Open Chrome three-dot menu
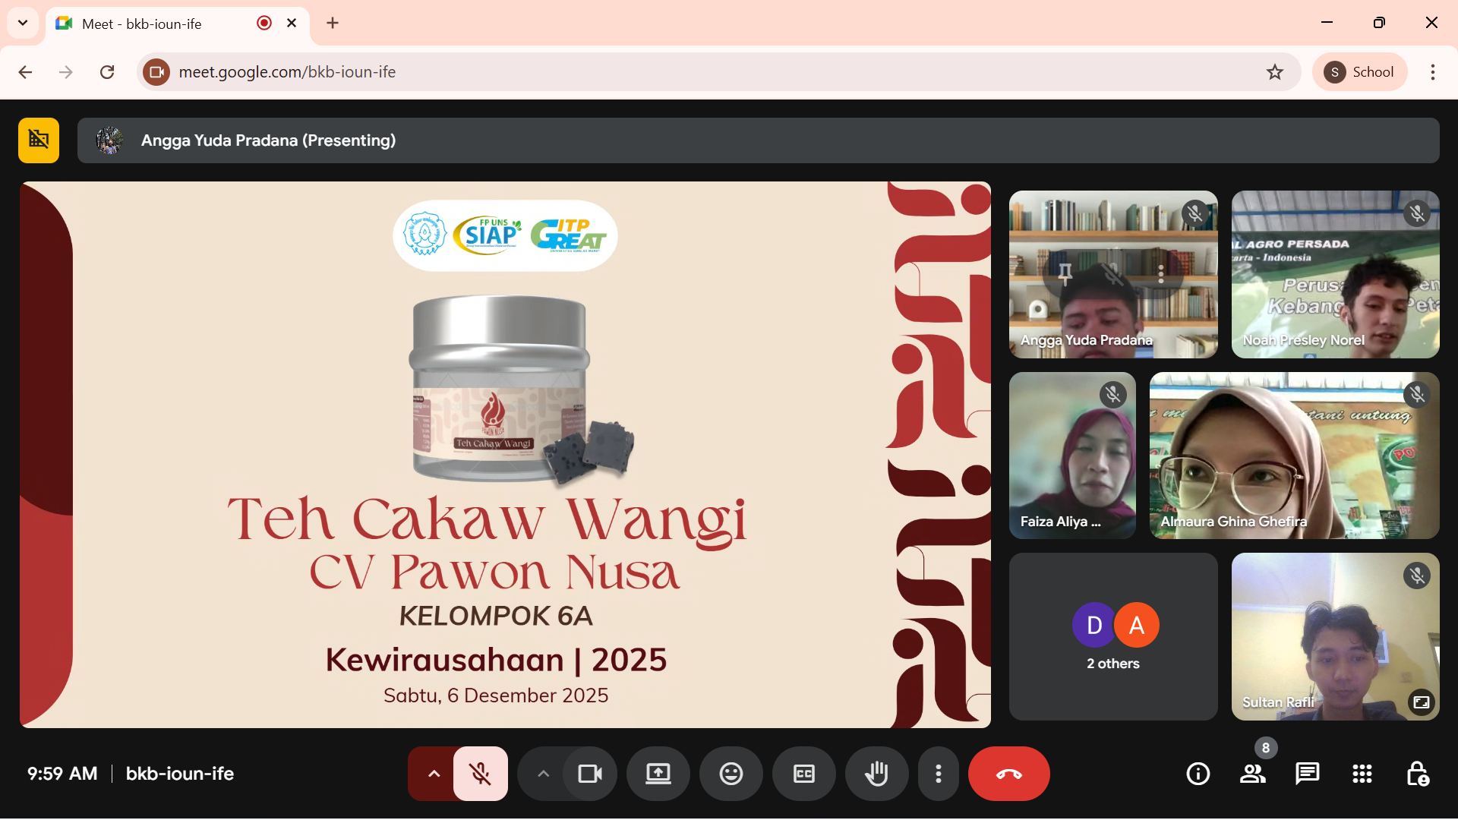The image size is (1458, 820). pos(1433,72)
